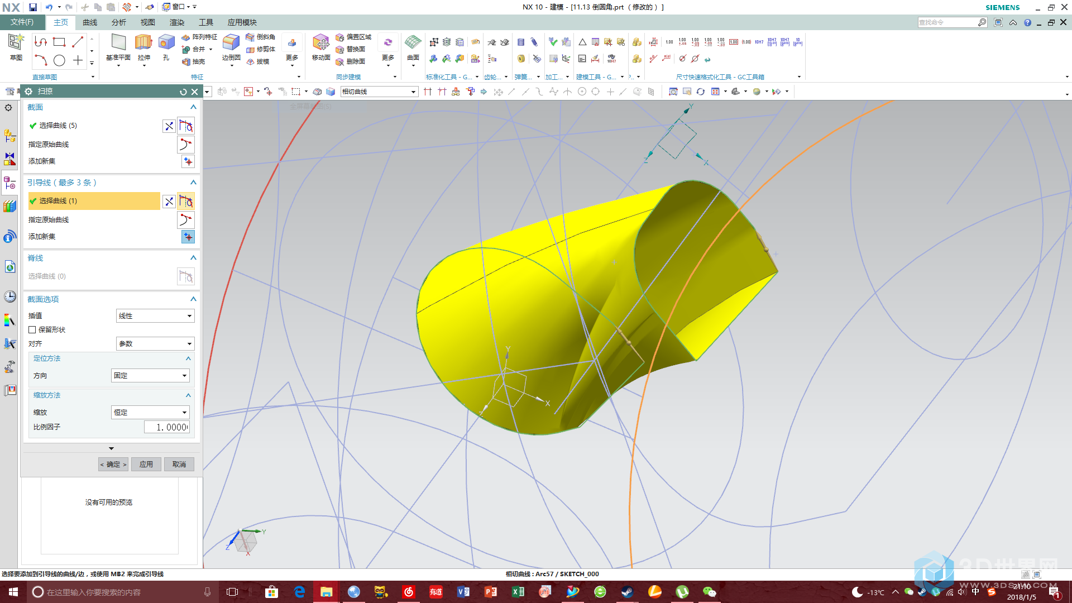This screenshot has height=603, width=1072.
Task: Click the 更多 button in 同步建模 group
Action: pyautogui.click(x=388, y=49)
